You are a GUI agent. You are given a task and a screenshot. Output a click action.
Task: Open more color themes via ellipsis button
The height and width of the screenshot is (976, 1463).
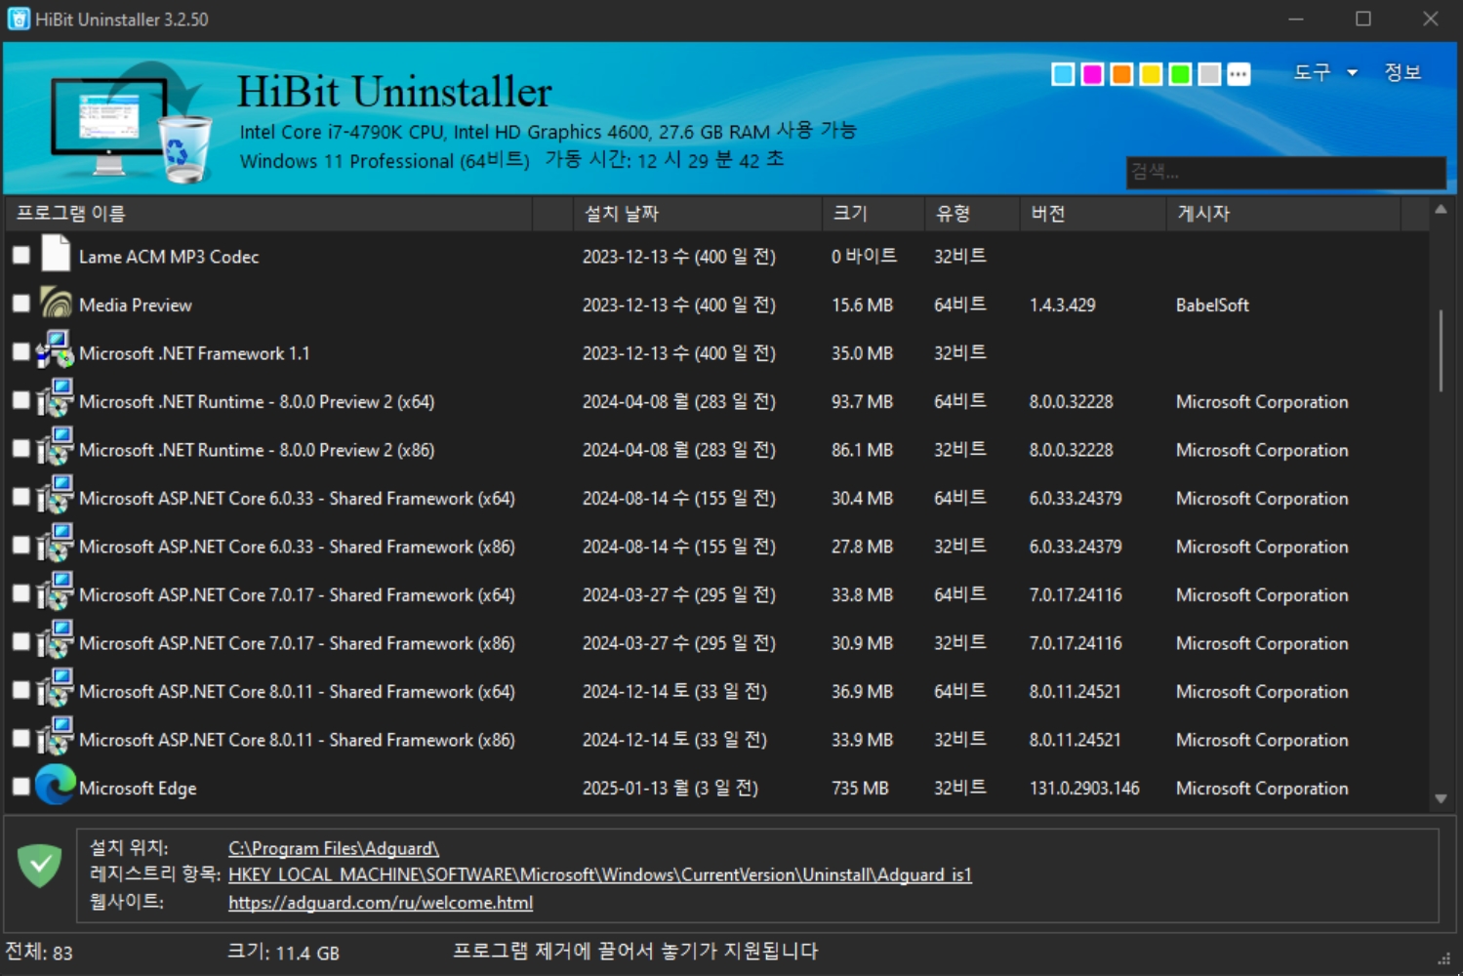tap(1239, 74)
